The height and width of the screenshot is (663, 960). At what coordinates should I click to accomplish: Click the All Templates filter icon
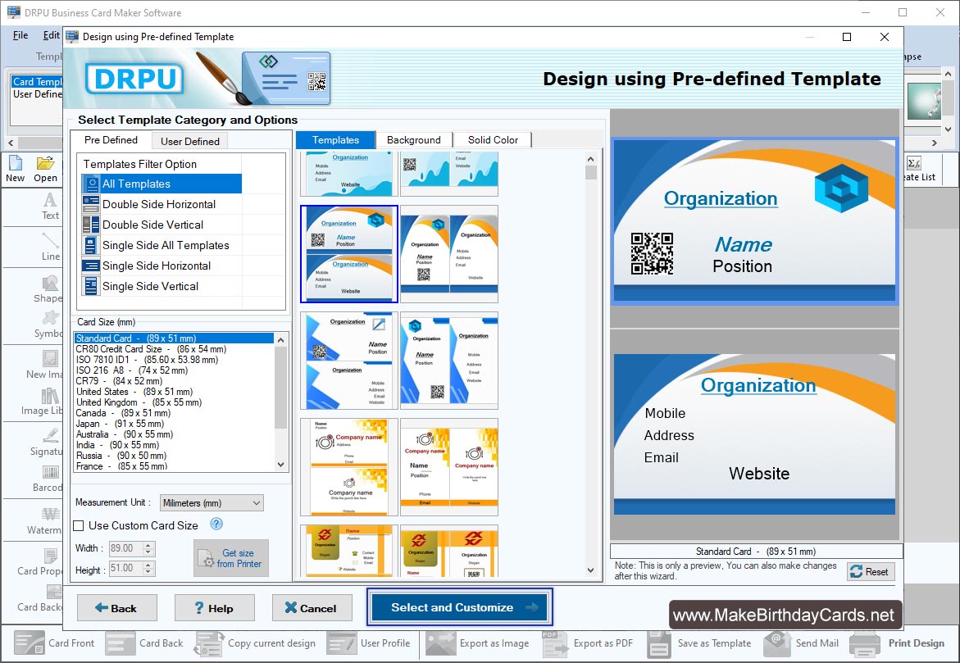tap(91, 184)
